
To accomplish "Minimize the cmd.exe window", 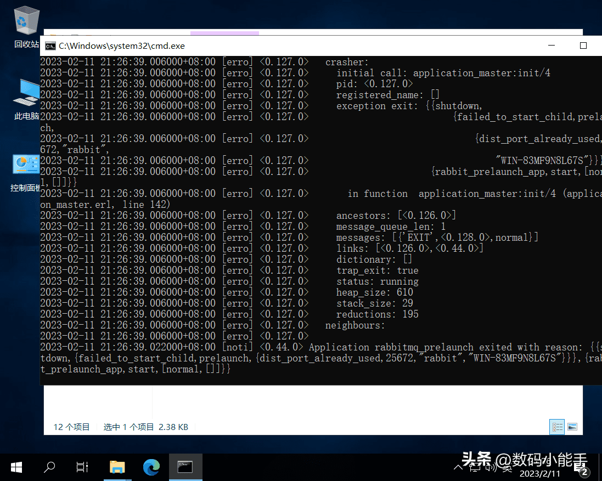I will [x=550, y=46].
